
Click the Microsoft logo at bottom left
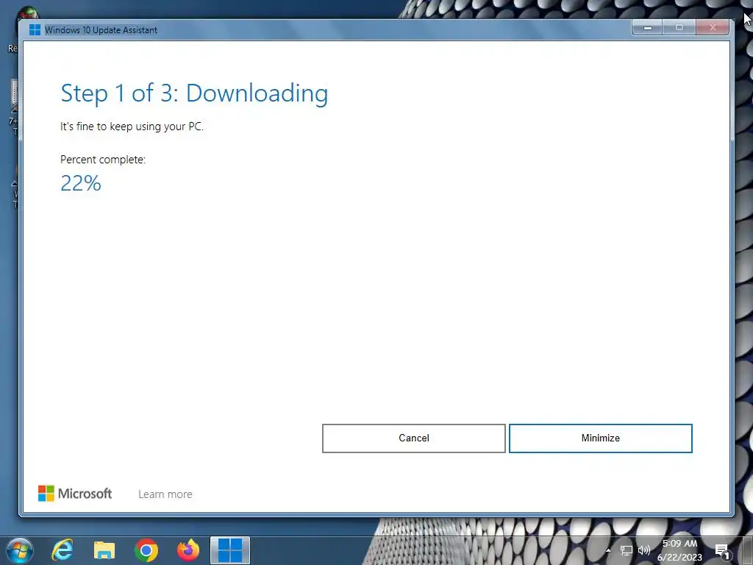tap(75, 494)
